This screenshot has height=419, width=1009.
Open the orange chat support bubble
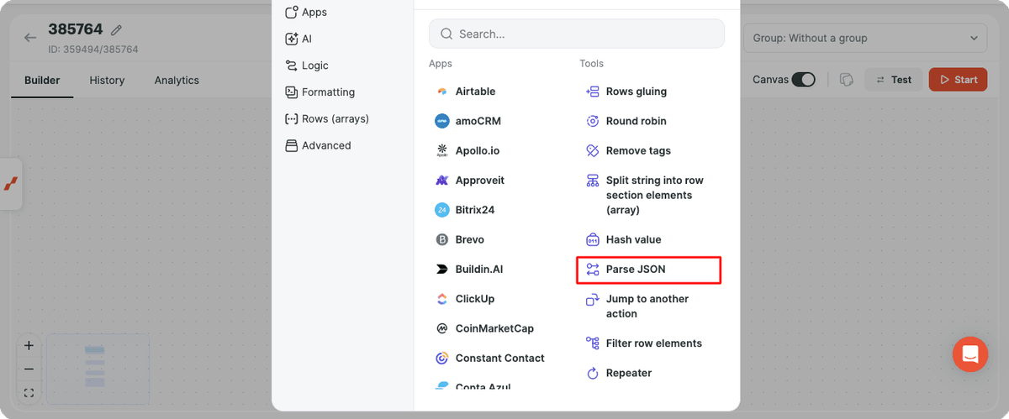(970, 354)
